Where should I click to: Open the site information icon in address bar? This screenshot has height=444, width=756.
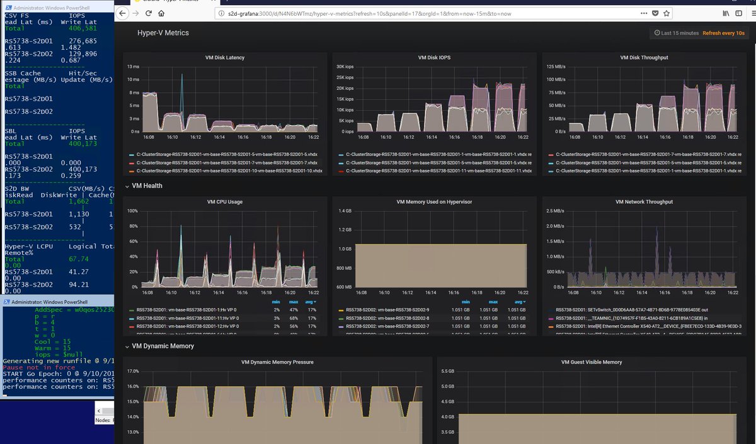click(221, 13)
